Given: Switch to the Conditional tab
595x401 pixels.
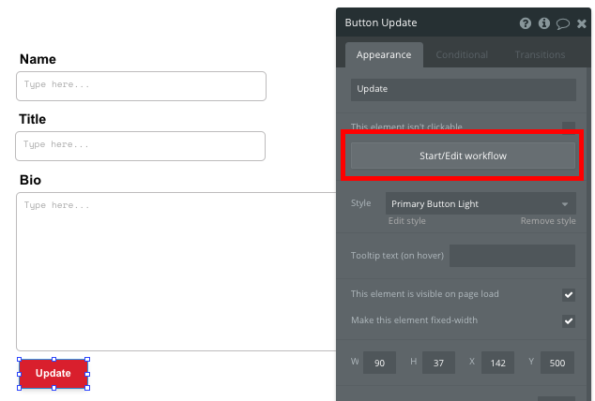Looking at the screenshot, I should pyautogui.click(x=462, y=55).
